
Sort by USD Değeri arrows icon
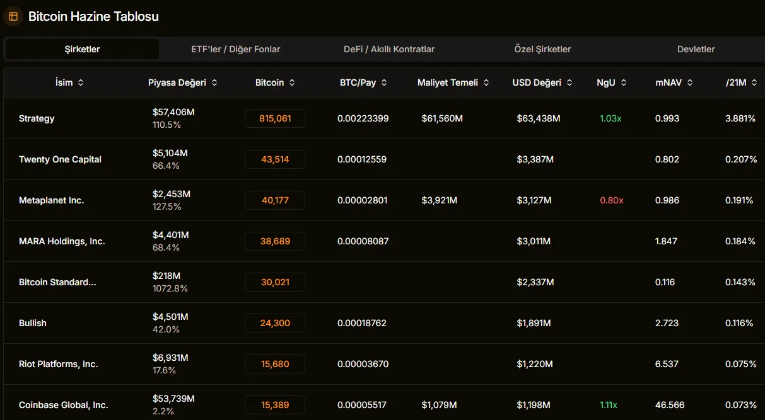(x=569, y=82)
